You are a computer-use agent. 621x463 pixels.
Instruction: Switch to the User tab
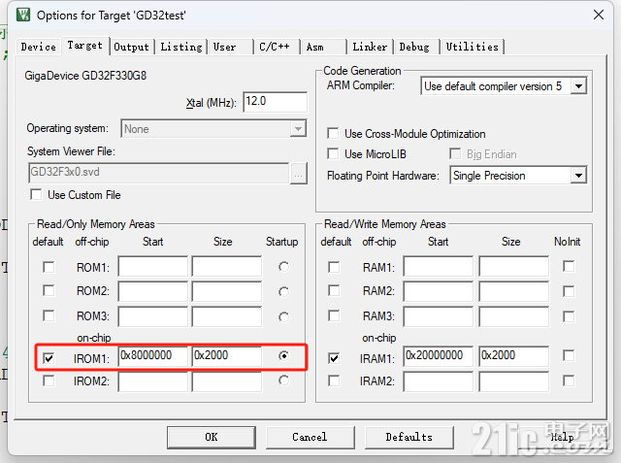[230, 47]
